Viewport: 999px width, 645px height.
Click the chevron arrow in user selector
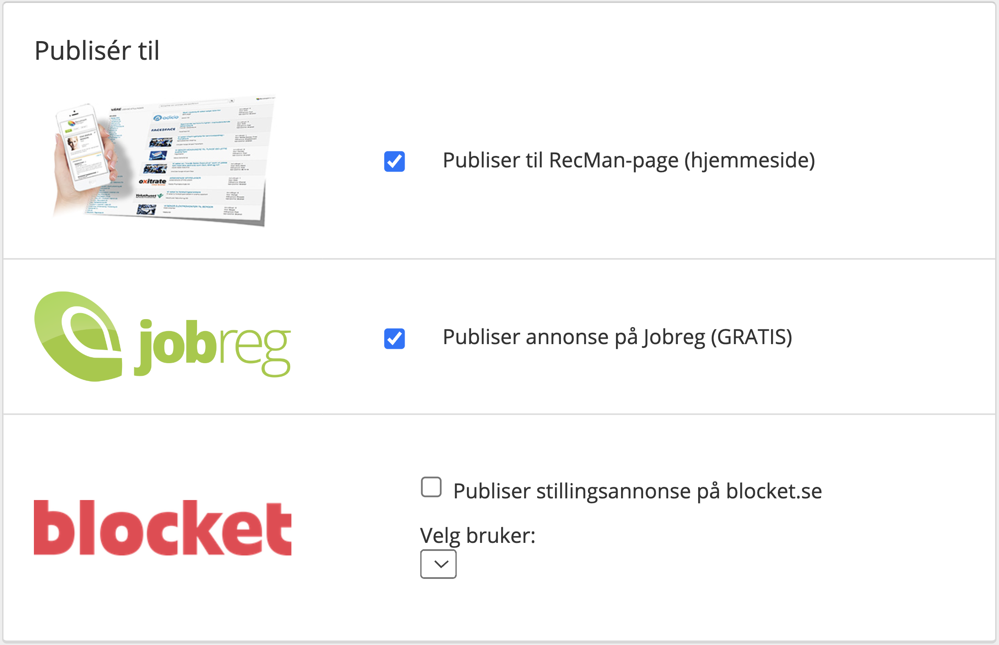[441, 564]
